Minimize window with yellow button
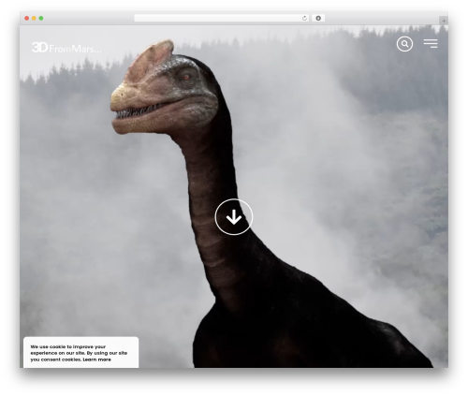 click(34, 19)
